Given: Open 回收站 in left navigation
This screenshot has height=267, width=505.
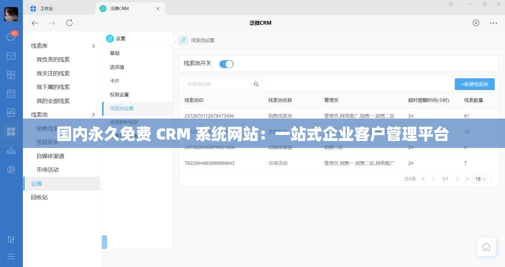Looking at the screenshot, I should (x=39, y=197).
